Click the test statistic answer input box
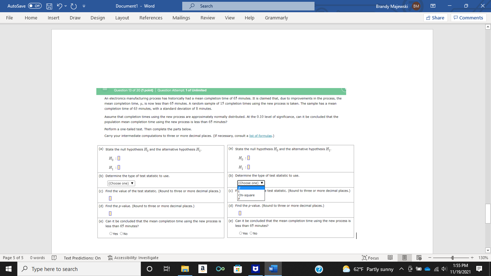The image size is (491, 276). coord(110,198)
